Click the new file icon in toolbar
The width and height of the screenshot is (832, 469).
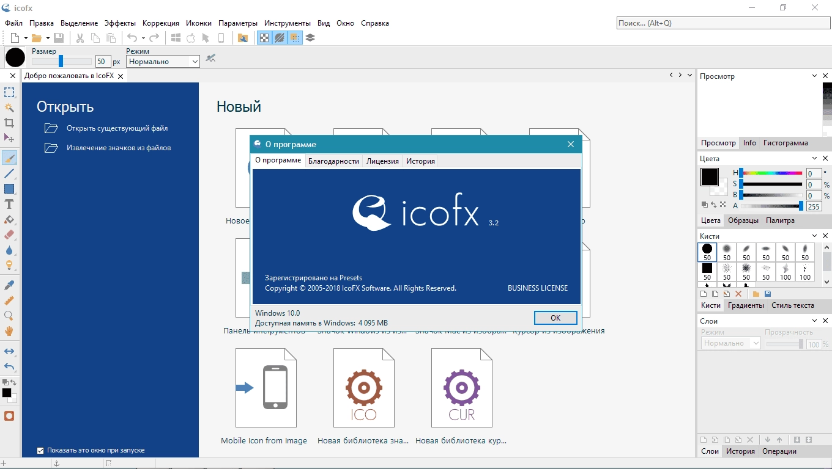[x=15, y=38]
